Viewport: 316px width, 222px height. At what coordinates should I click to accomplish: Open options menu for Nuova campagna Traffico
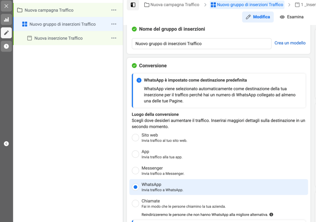click(x=114, y=10)
